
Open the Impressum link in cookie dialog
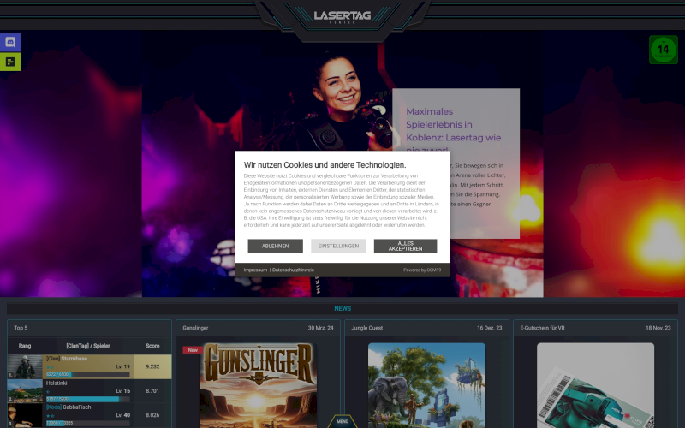click(255, 270)
